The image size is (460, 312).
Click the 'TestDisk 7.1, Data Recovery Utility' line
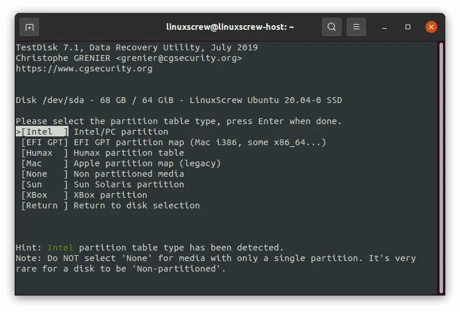pos(137,47)
